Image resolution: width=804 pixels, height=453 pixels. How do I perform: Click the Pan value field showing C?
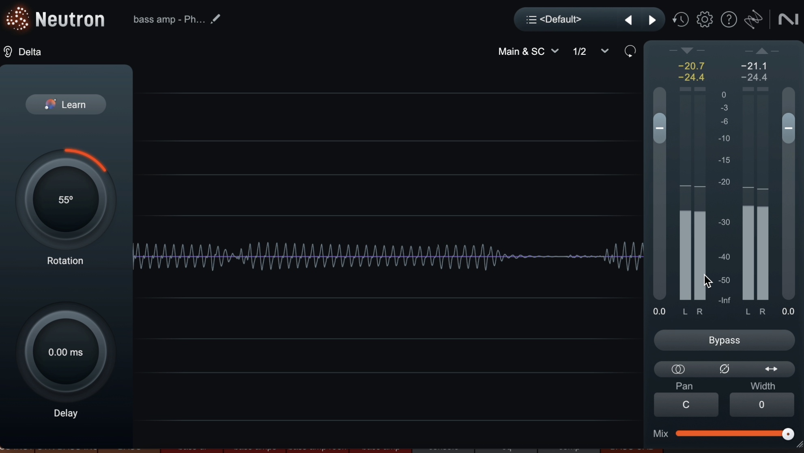(685, 405)
